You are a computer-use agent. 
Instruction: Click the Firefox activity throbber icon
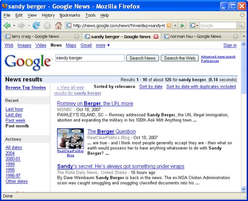tap(242, 15)
